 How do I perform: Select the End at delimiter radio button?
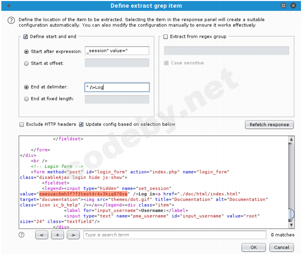26,87
